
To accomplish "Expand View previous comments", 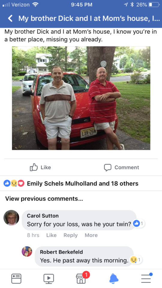I will (44, 199).
